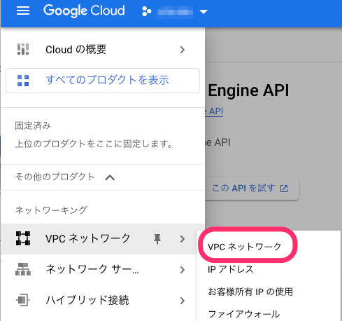Open ハイブリッド接続 menu item

pos(103,300)
